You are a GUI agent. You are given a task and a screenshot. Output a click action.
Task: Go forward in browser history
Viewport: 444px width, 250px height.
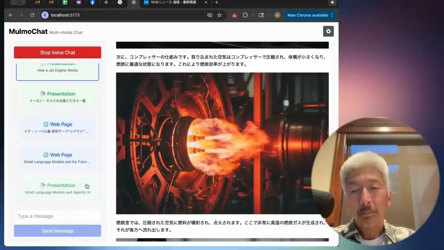[21, 15]
